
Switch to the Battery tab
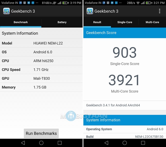click(62, 22)
